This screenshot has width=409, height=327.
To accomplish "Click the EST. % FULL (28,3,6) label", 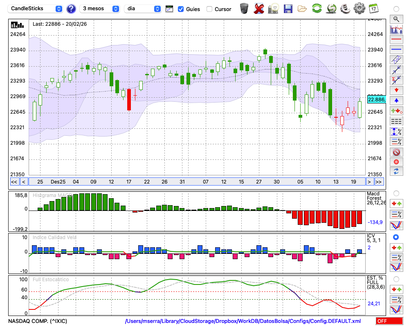I will coord(375,282).
